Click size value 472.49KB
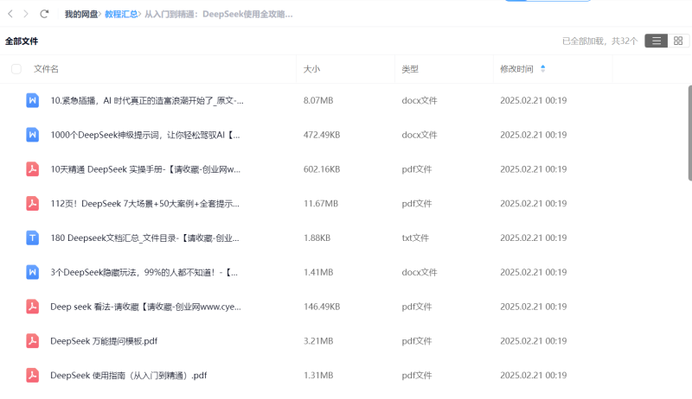 point(322,135)
